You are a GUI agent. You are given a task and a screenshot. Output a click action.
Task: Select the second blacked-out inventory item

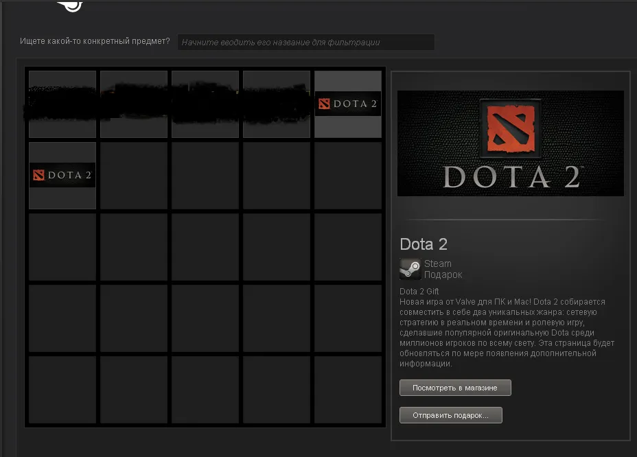tap(134, 104)
